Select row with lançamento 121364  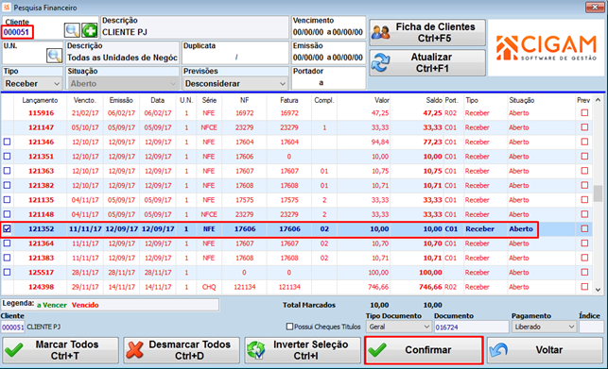point(296,243)
